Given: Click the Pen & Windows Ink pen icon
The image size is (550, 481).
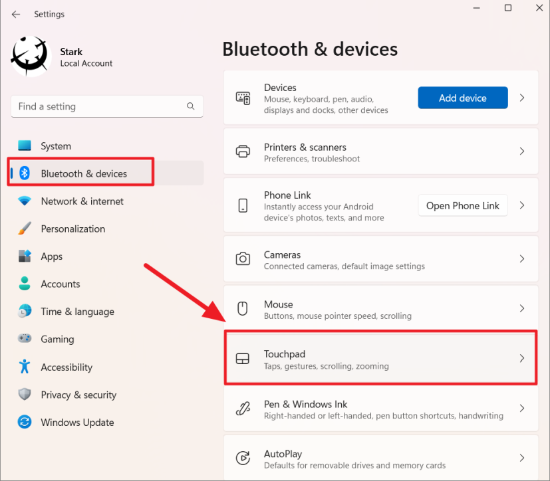Looking at the screenshot, I should pyautogui.click(x=243, y=408).
